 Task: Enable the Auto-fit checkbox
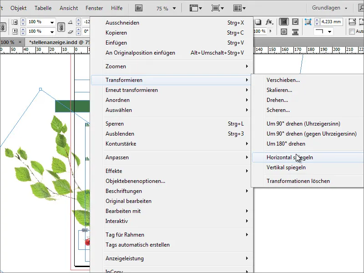click(x=352, y=31)
